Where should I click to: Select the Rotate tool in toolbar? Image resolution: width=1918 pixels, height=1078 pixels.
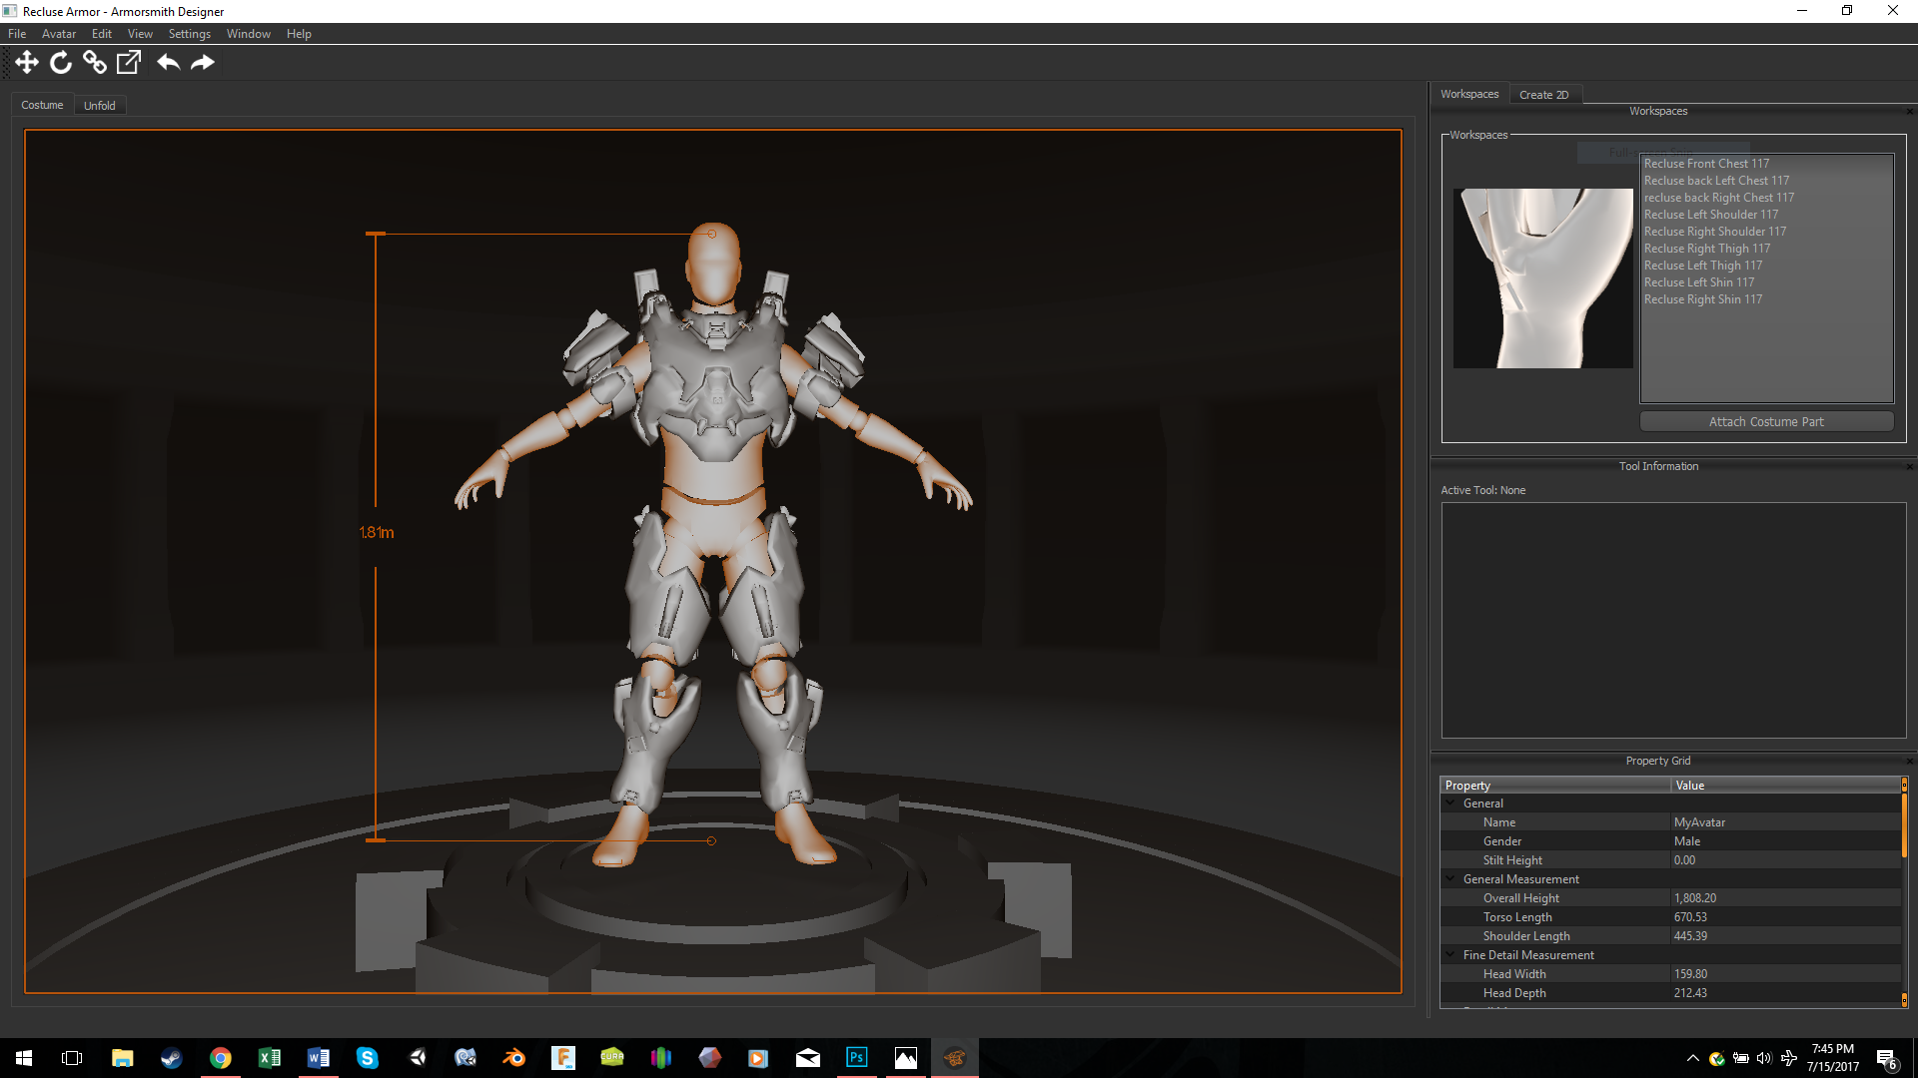(61, 63)
